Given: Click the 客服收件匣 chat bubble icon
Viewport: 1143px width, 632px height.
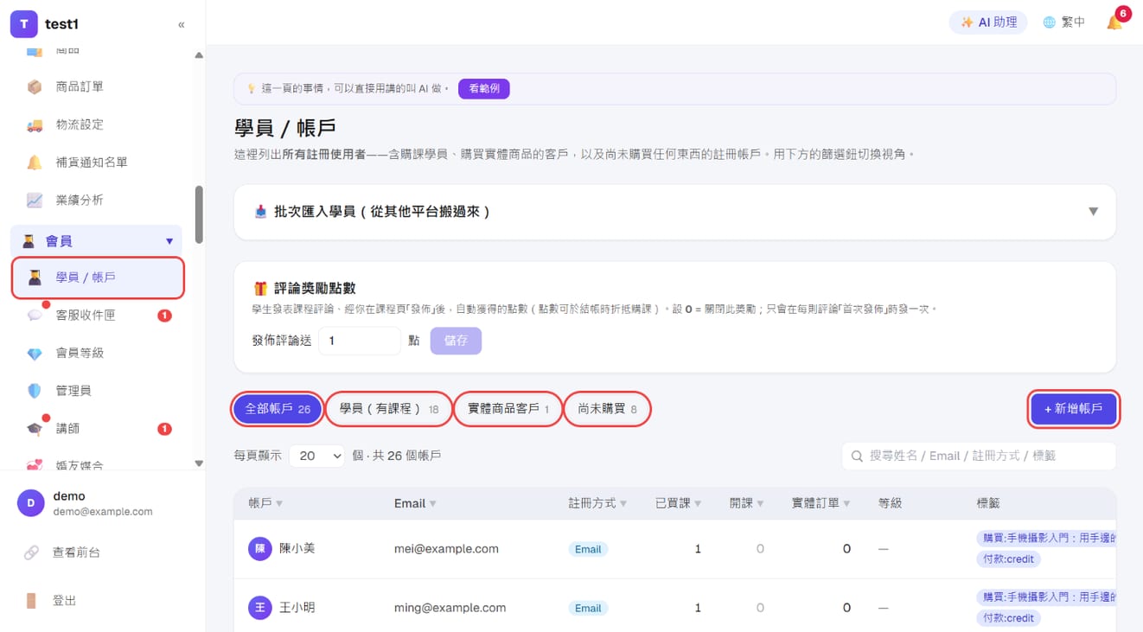Looking at the screenshot, I should pos(35,315).
